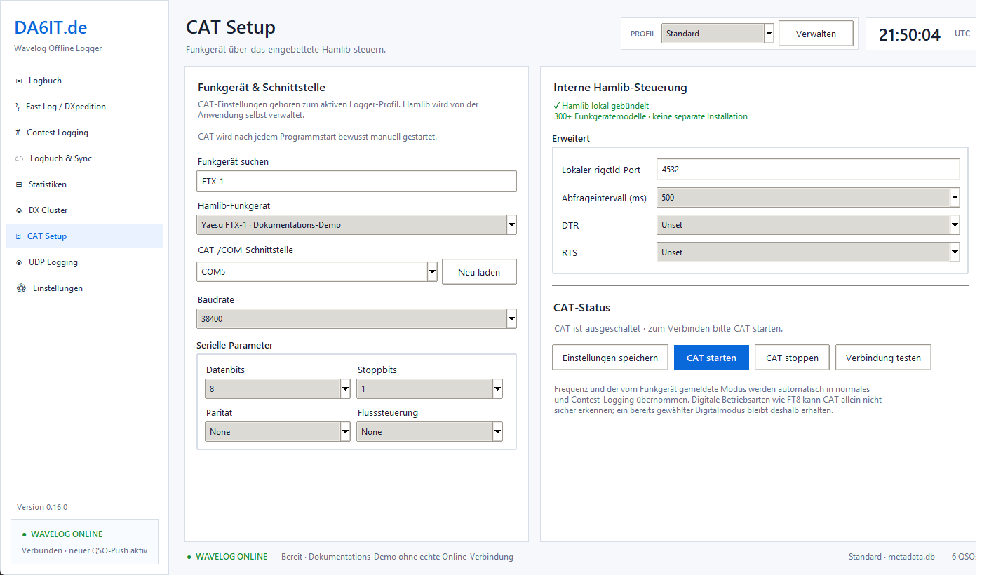The image size is (996, 575).
Task: Click the Neu laden button
Action: point(479,272)
